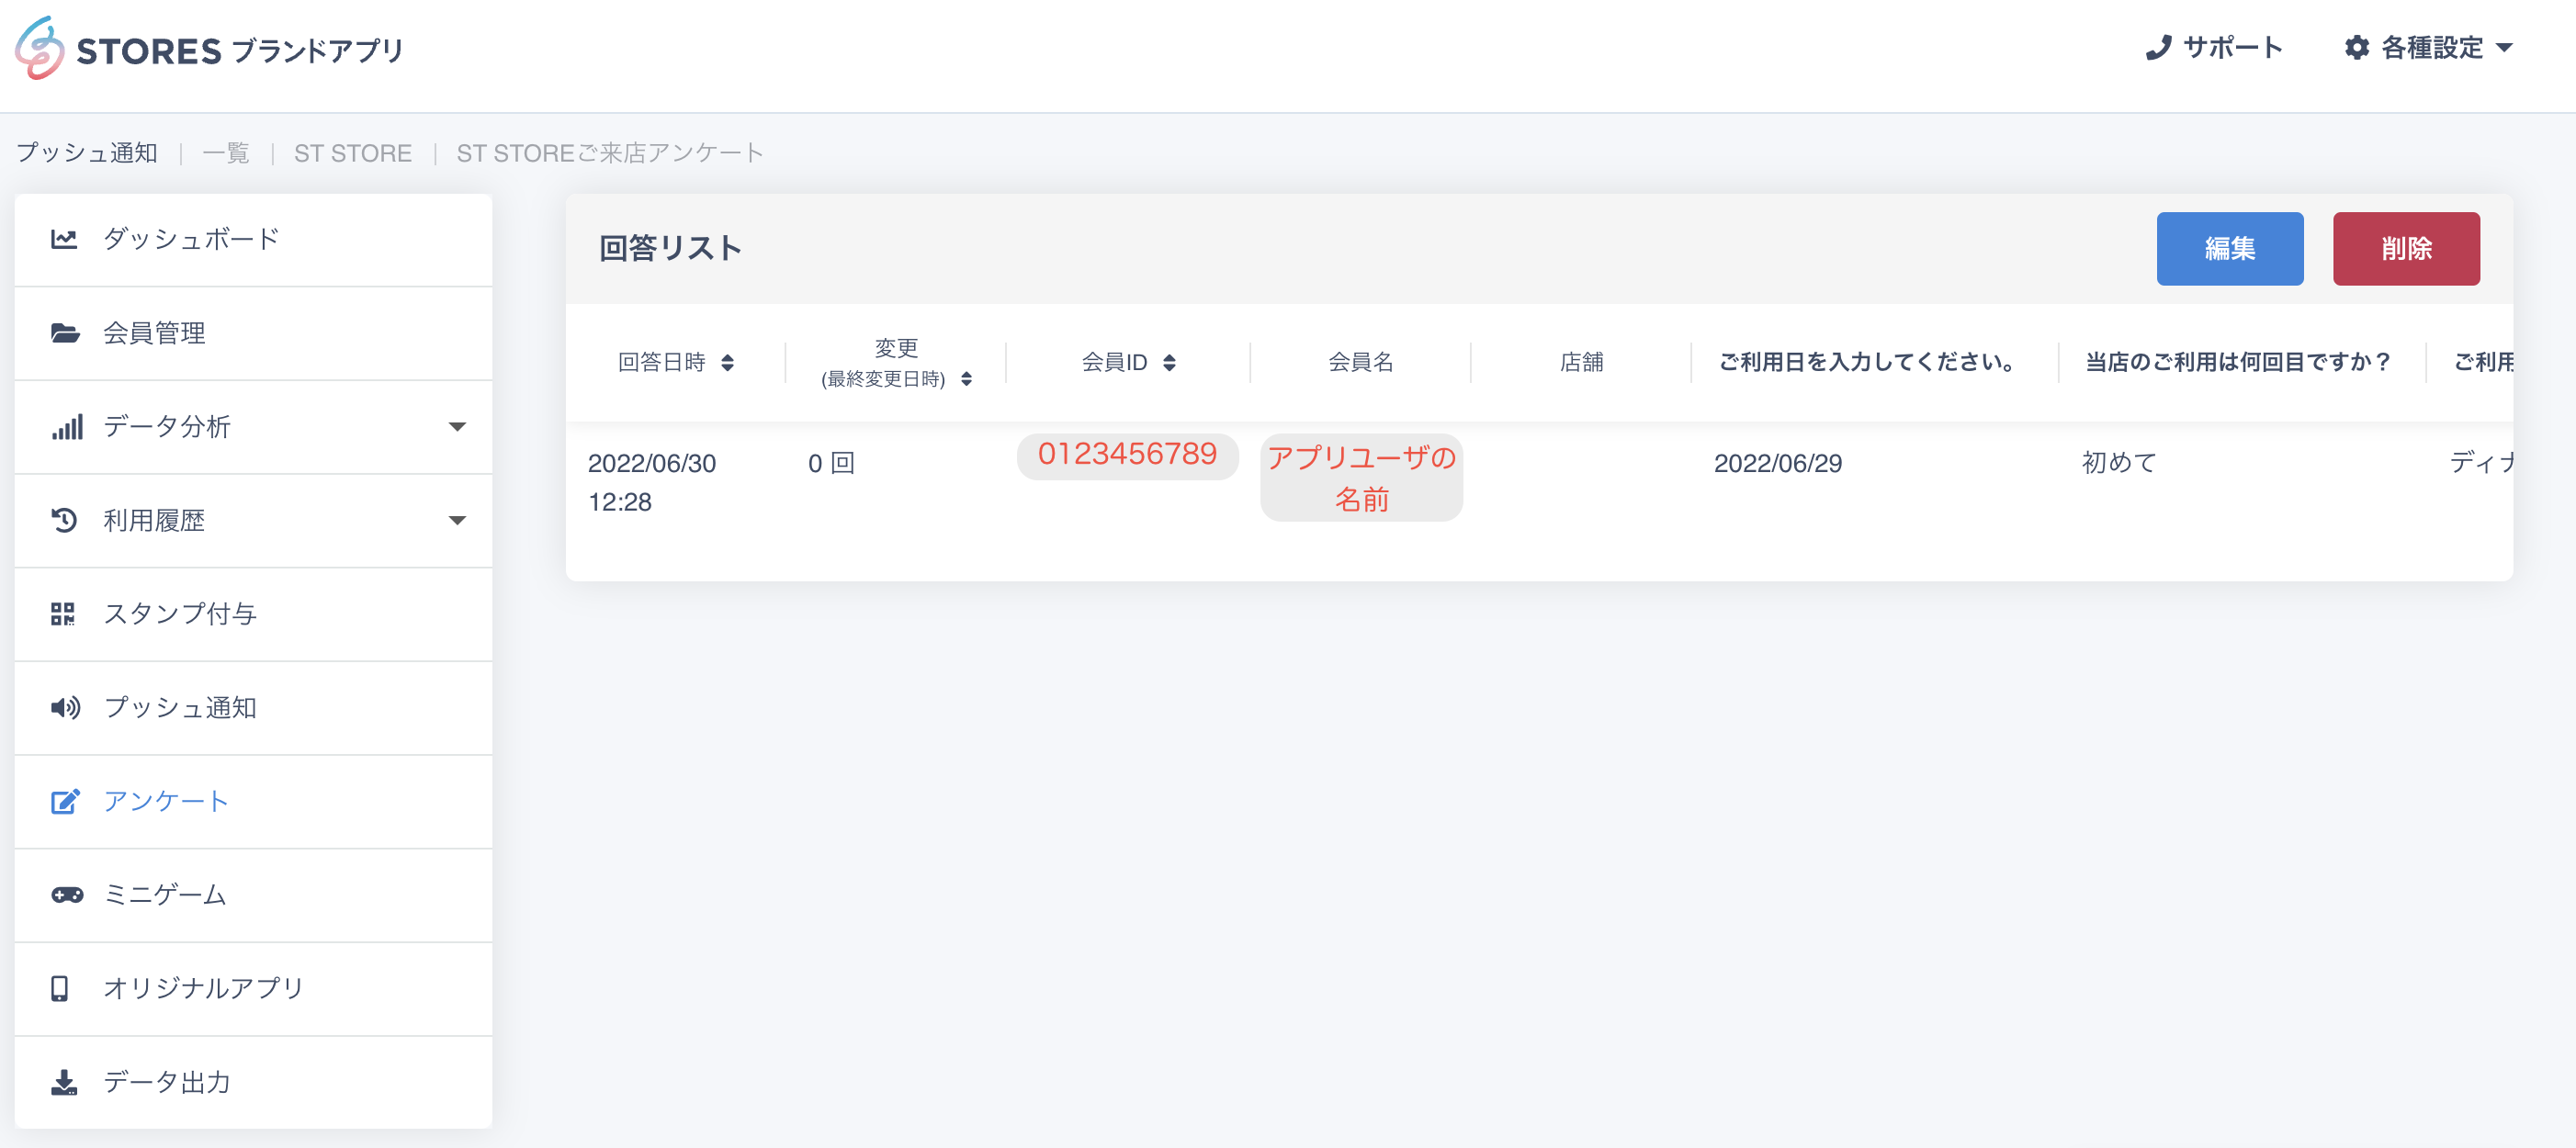The image size is (2576, 1148).
Task: Sort by 最終変更日時 column arrows
Action: (x=966, y=379)
